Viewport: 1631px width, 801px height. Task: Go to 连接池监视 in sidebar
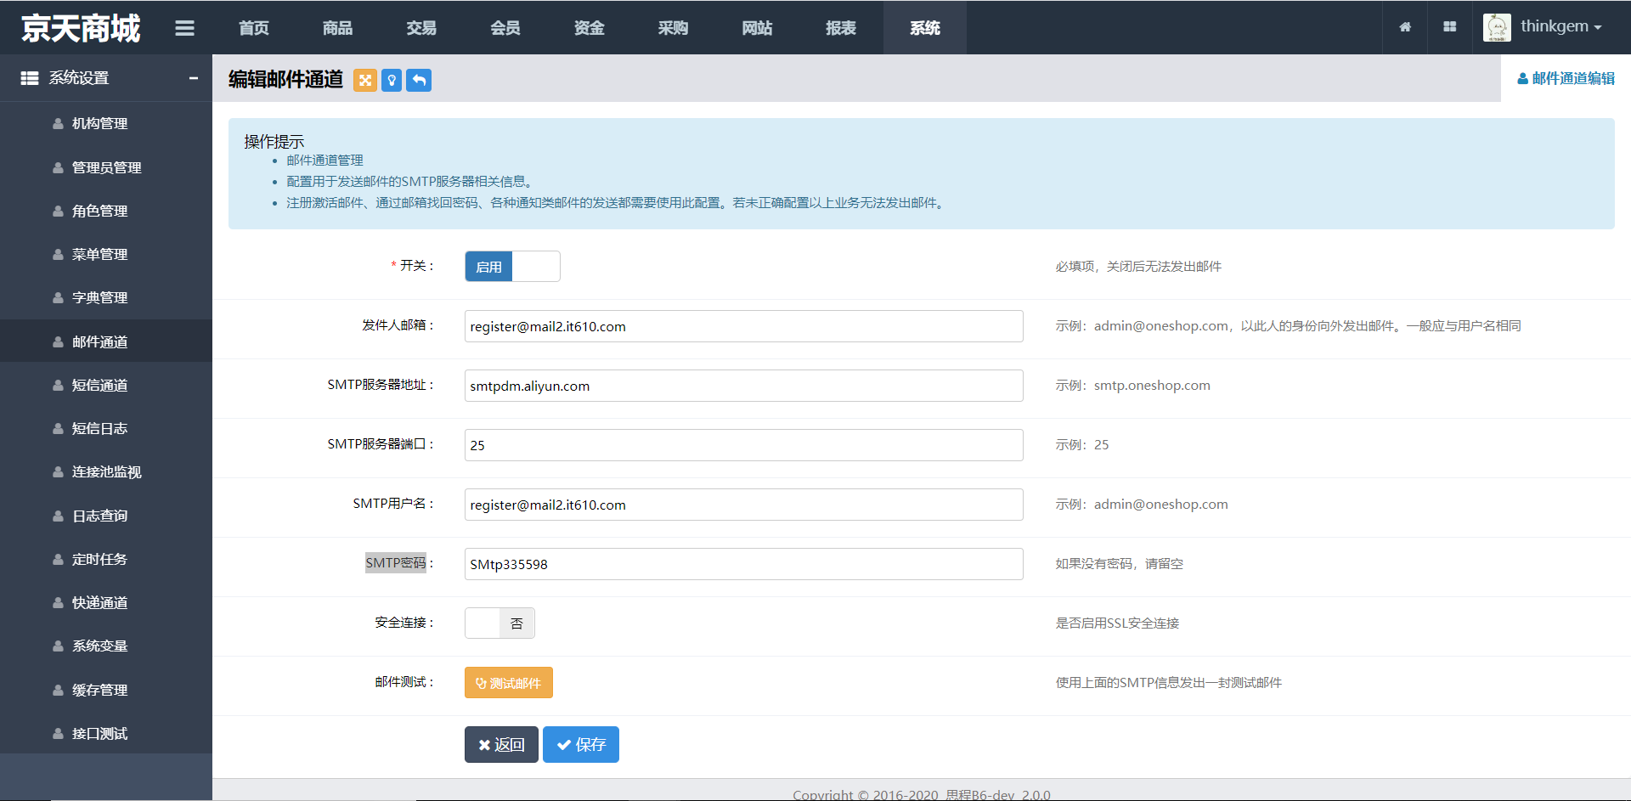tap(106, 472)
